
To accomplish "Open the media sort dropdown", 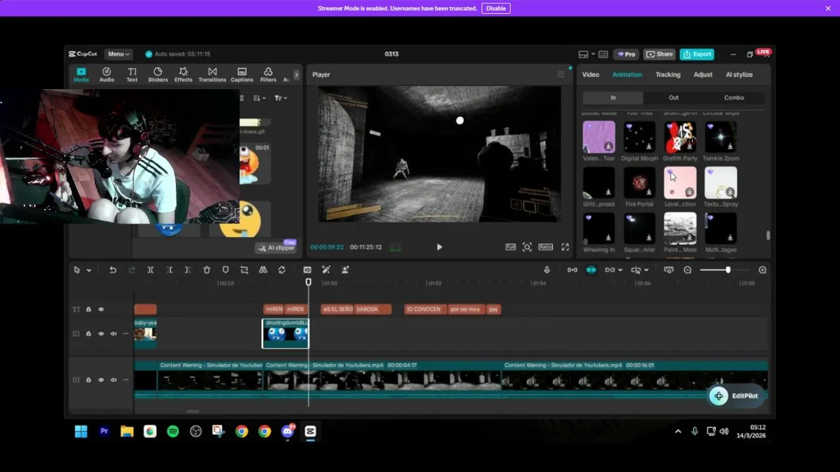I will click(260, 98).
